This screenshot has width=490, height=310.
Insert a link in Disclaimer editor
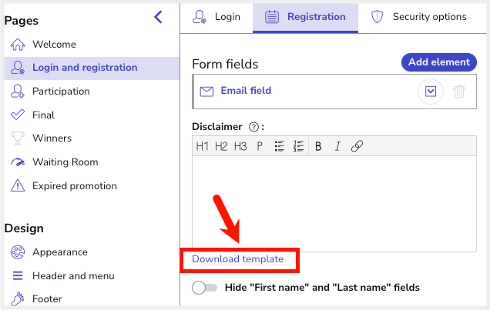(x=357, y=146)
